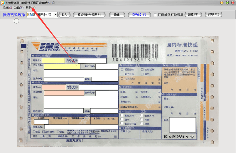
Task: Enable 打印时保存快递单 checkbox
Action: 155,15
